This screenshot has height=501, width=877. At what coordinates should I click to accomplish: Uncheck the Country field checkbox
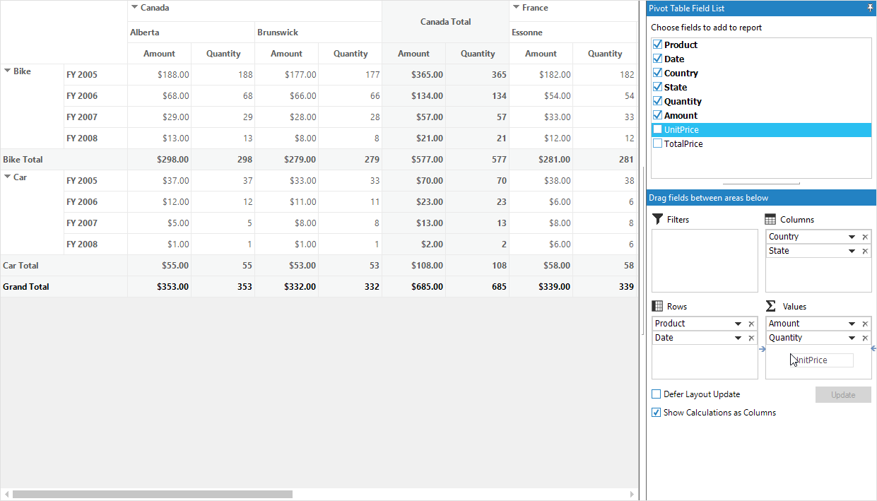657,73
